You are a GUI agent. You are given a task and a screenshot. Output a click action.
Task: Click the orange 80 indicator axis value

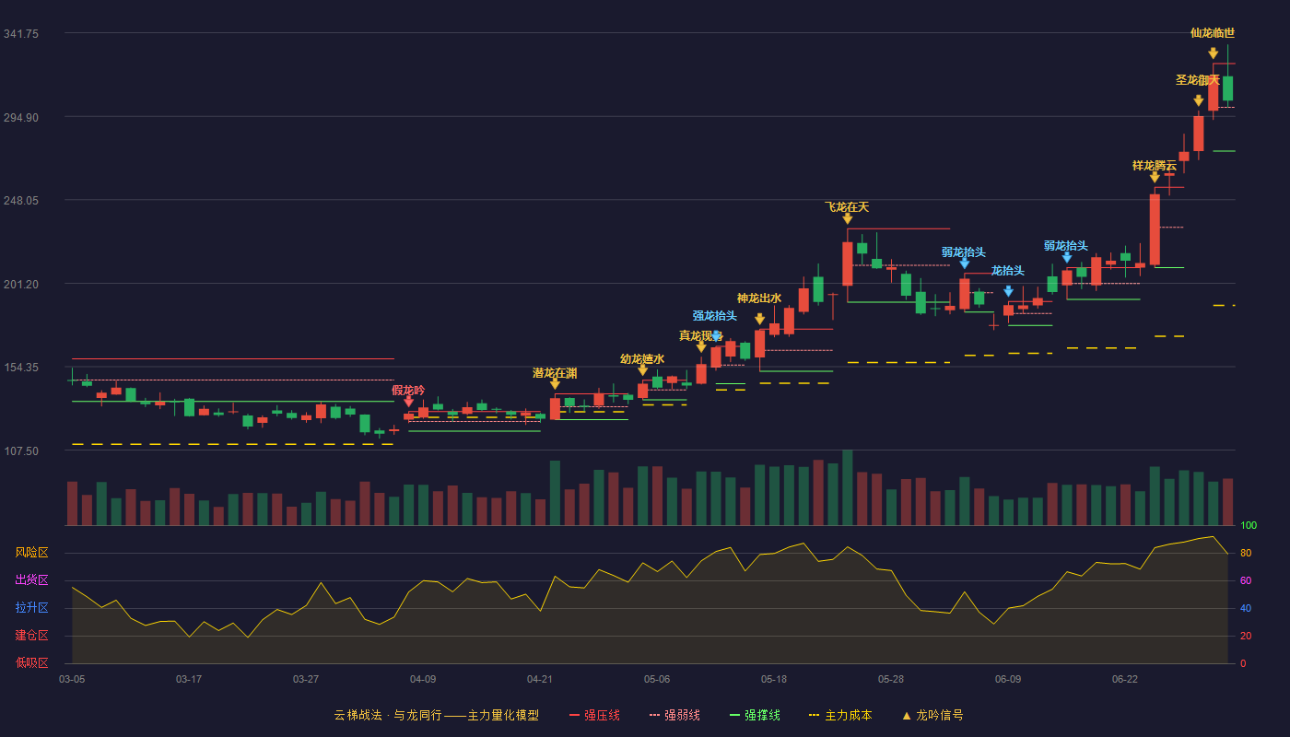click(x=1246, y=553)
